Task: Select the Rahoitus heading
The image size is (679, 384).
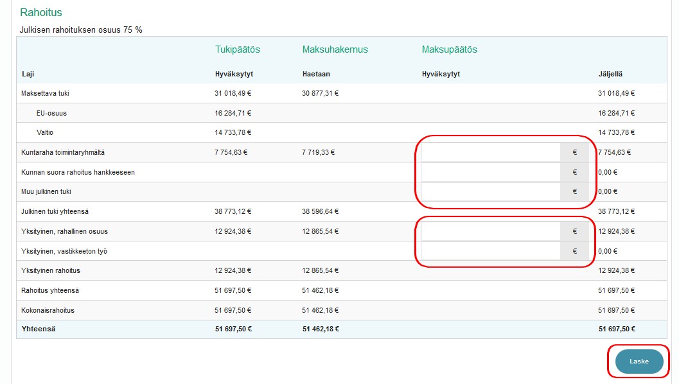Action: (x=41, y=13)
